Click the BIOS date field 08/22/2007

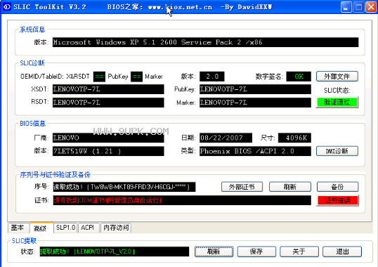click(x=226, y=138)
